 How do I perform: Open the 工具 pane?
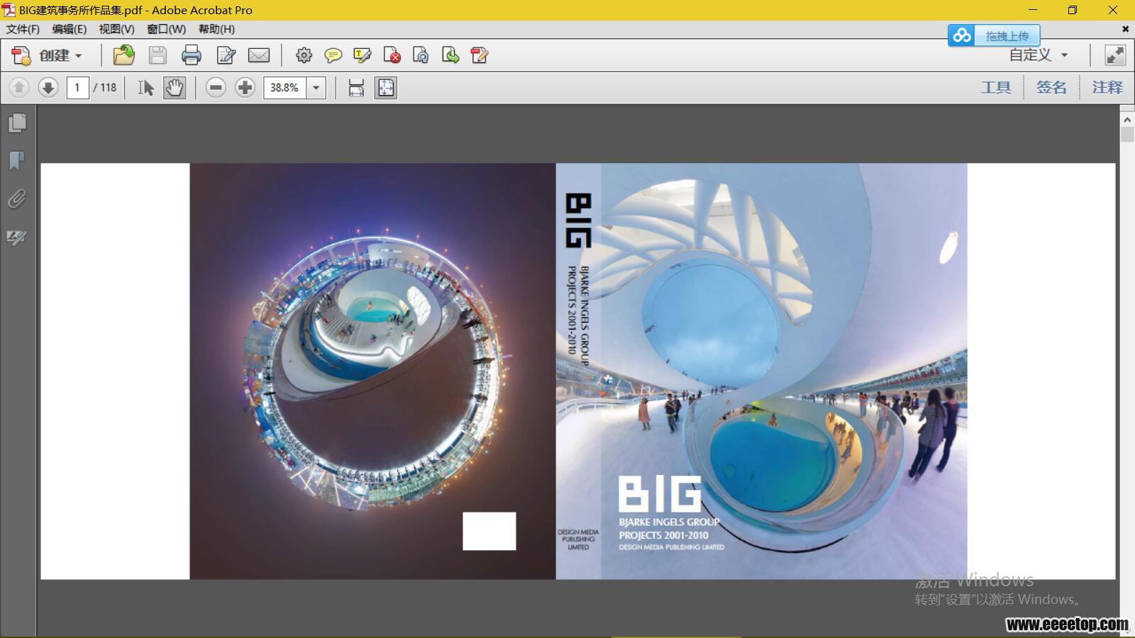(x=996, y=87)
